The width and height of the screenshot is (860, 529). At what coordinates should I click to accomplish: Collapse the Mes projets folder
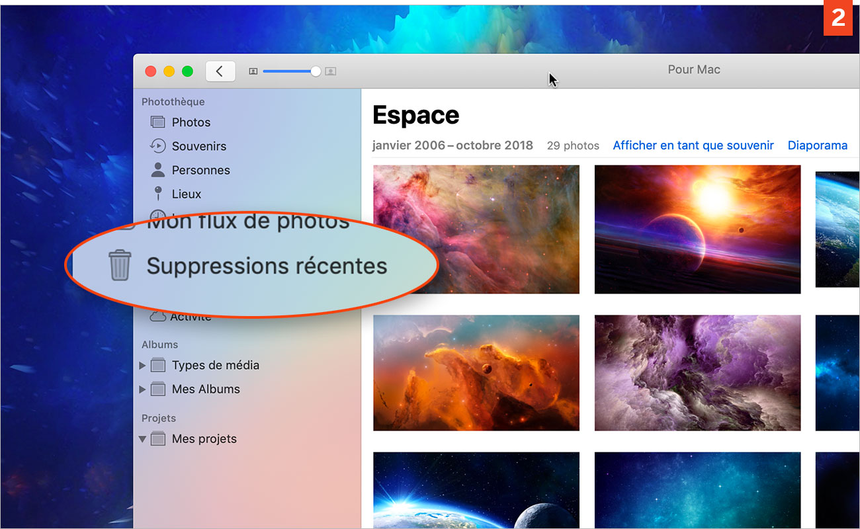tap(142, 438)
